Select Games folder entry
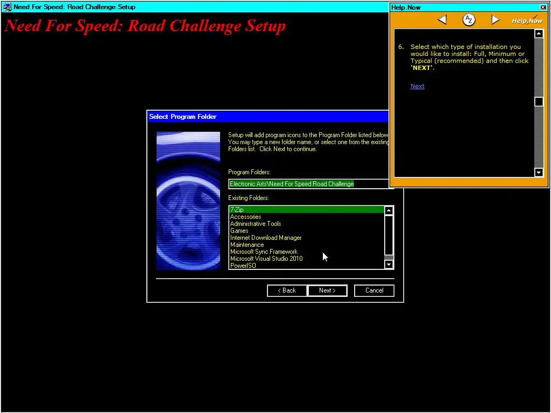The image size is (551, 413). pos(306,231)
